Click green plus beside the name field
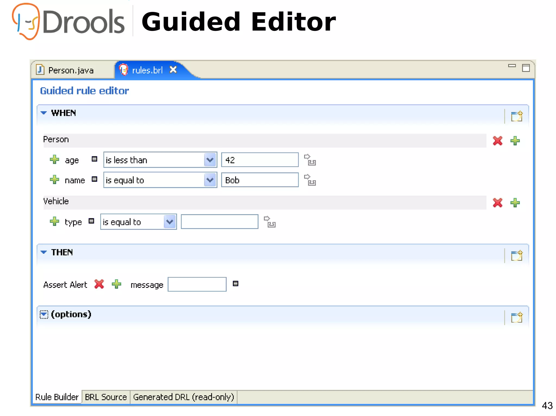The height and width of the screenshot is (416, 556). [x=54, y=179]
